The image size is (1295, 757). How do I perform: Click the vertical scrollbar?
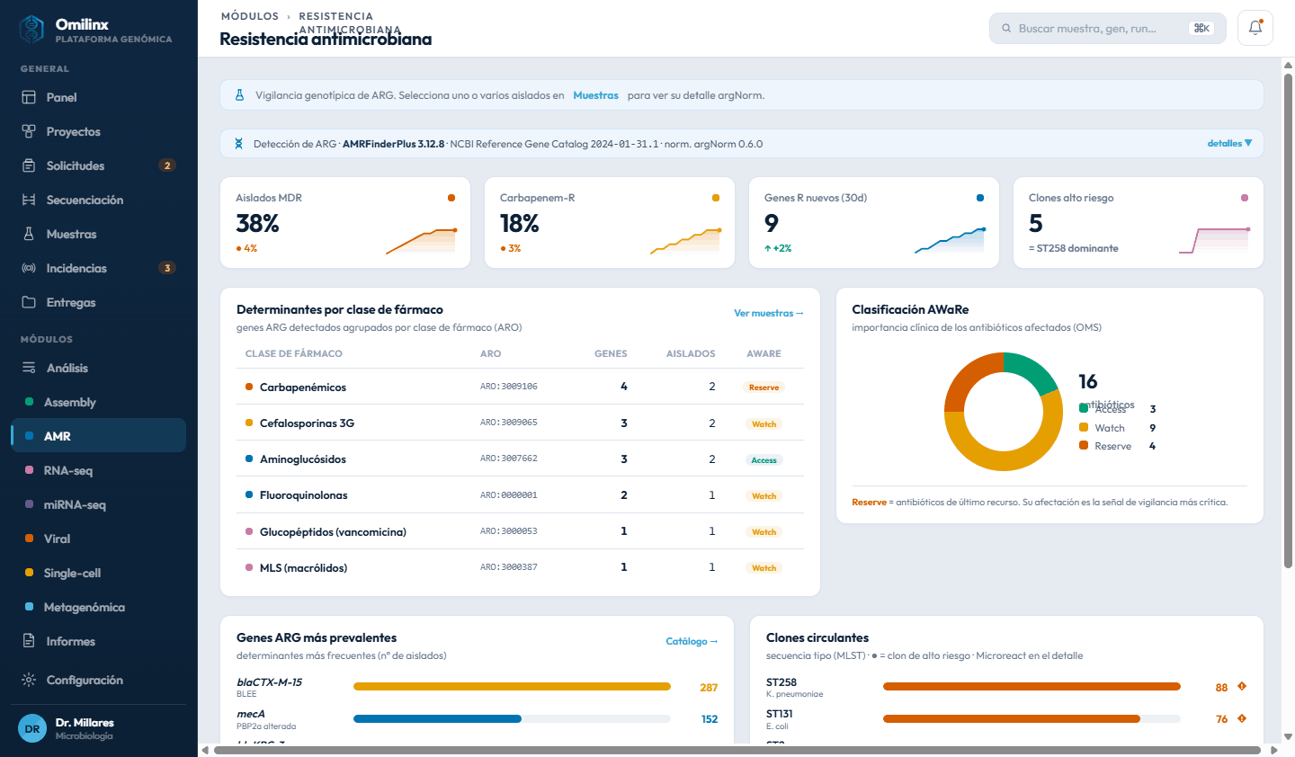click(1288, 321)
